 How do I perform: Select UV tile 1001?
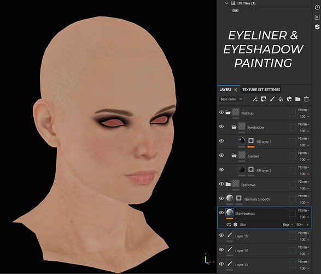pos(235,10)
